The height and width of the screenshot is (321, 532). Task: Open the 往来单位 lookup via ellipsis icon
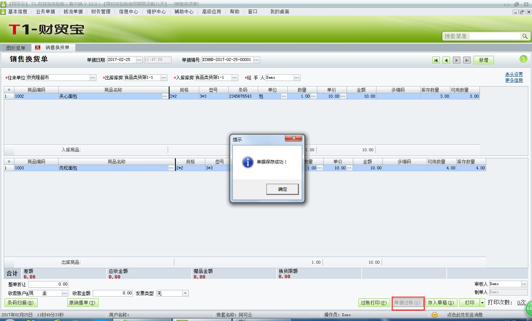pyautogui.click(x=93, y=78)
